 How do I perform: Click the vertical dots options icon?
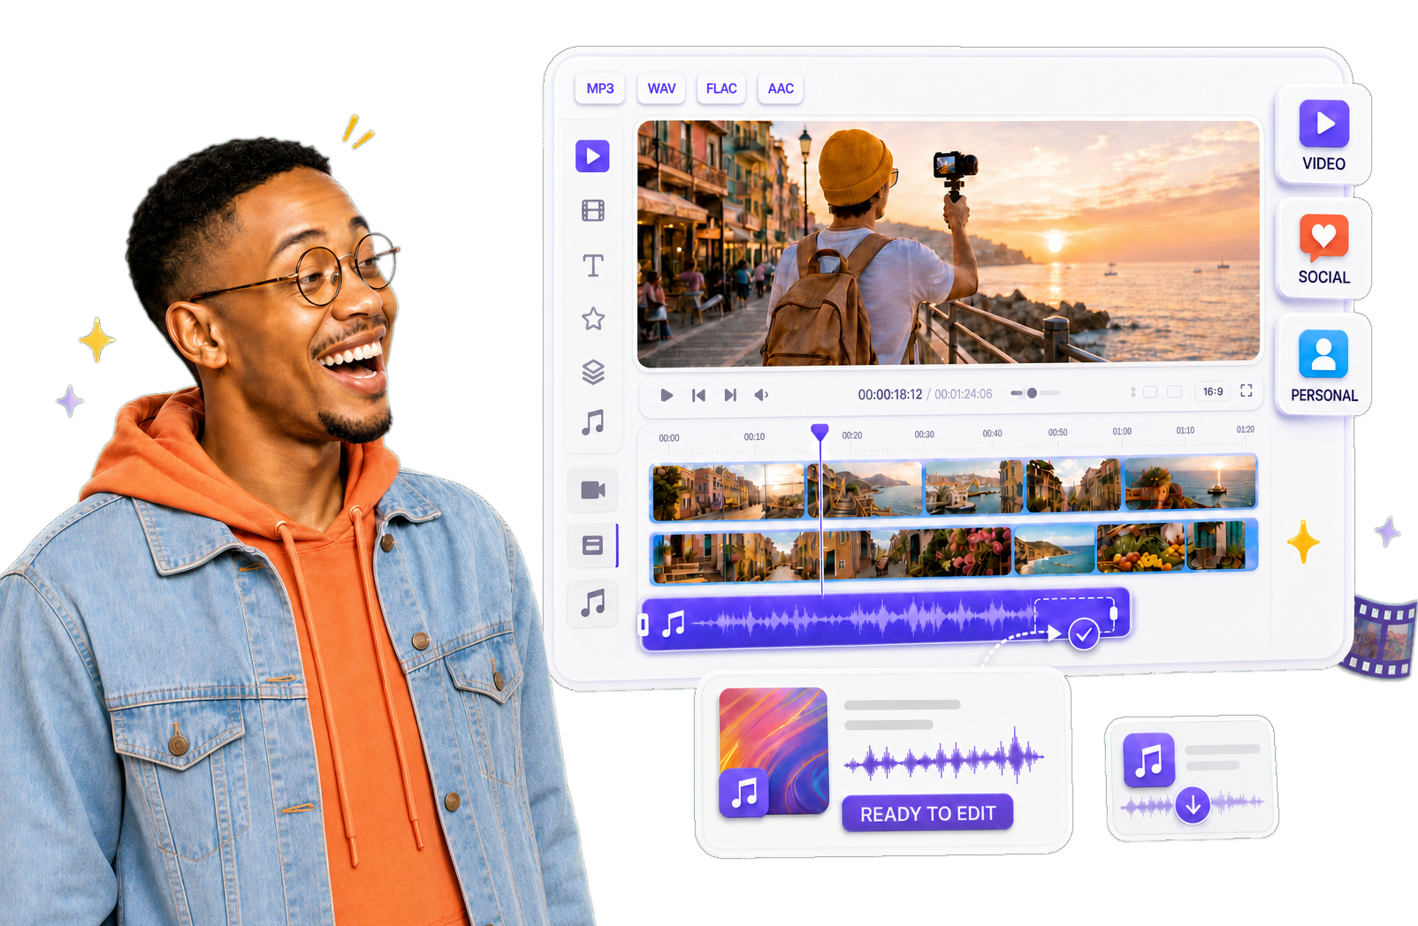pyautogui.click(x=1132, y=391)
